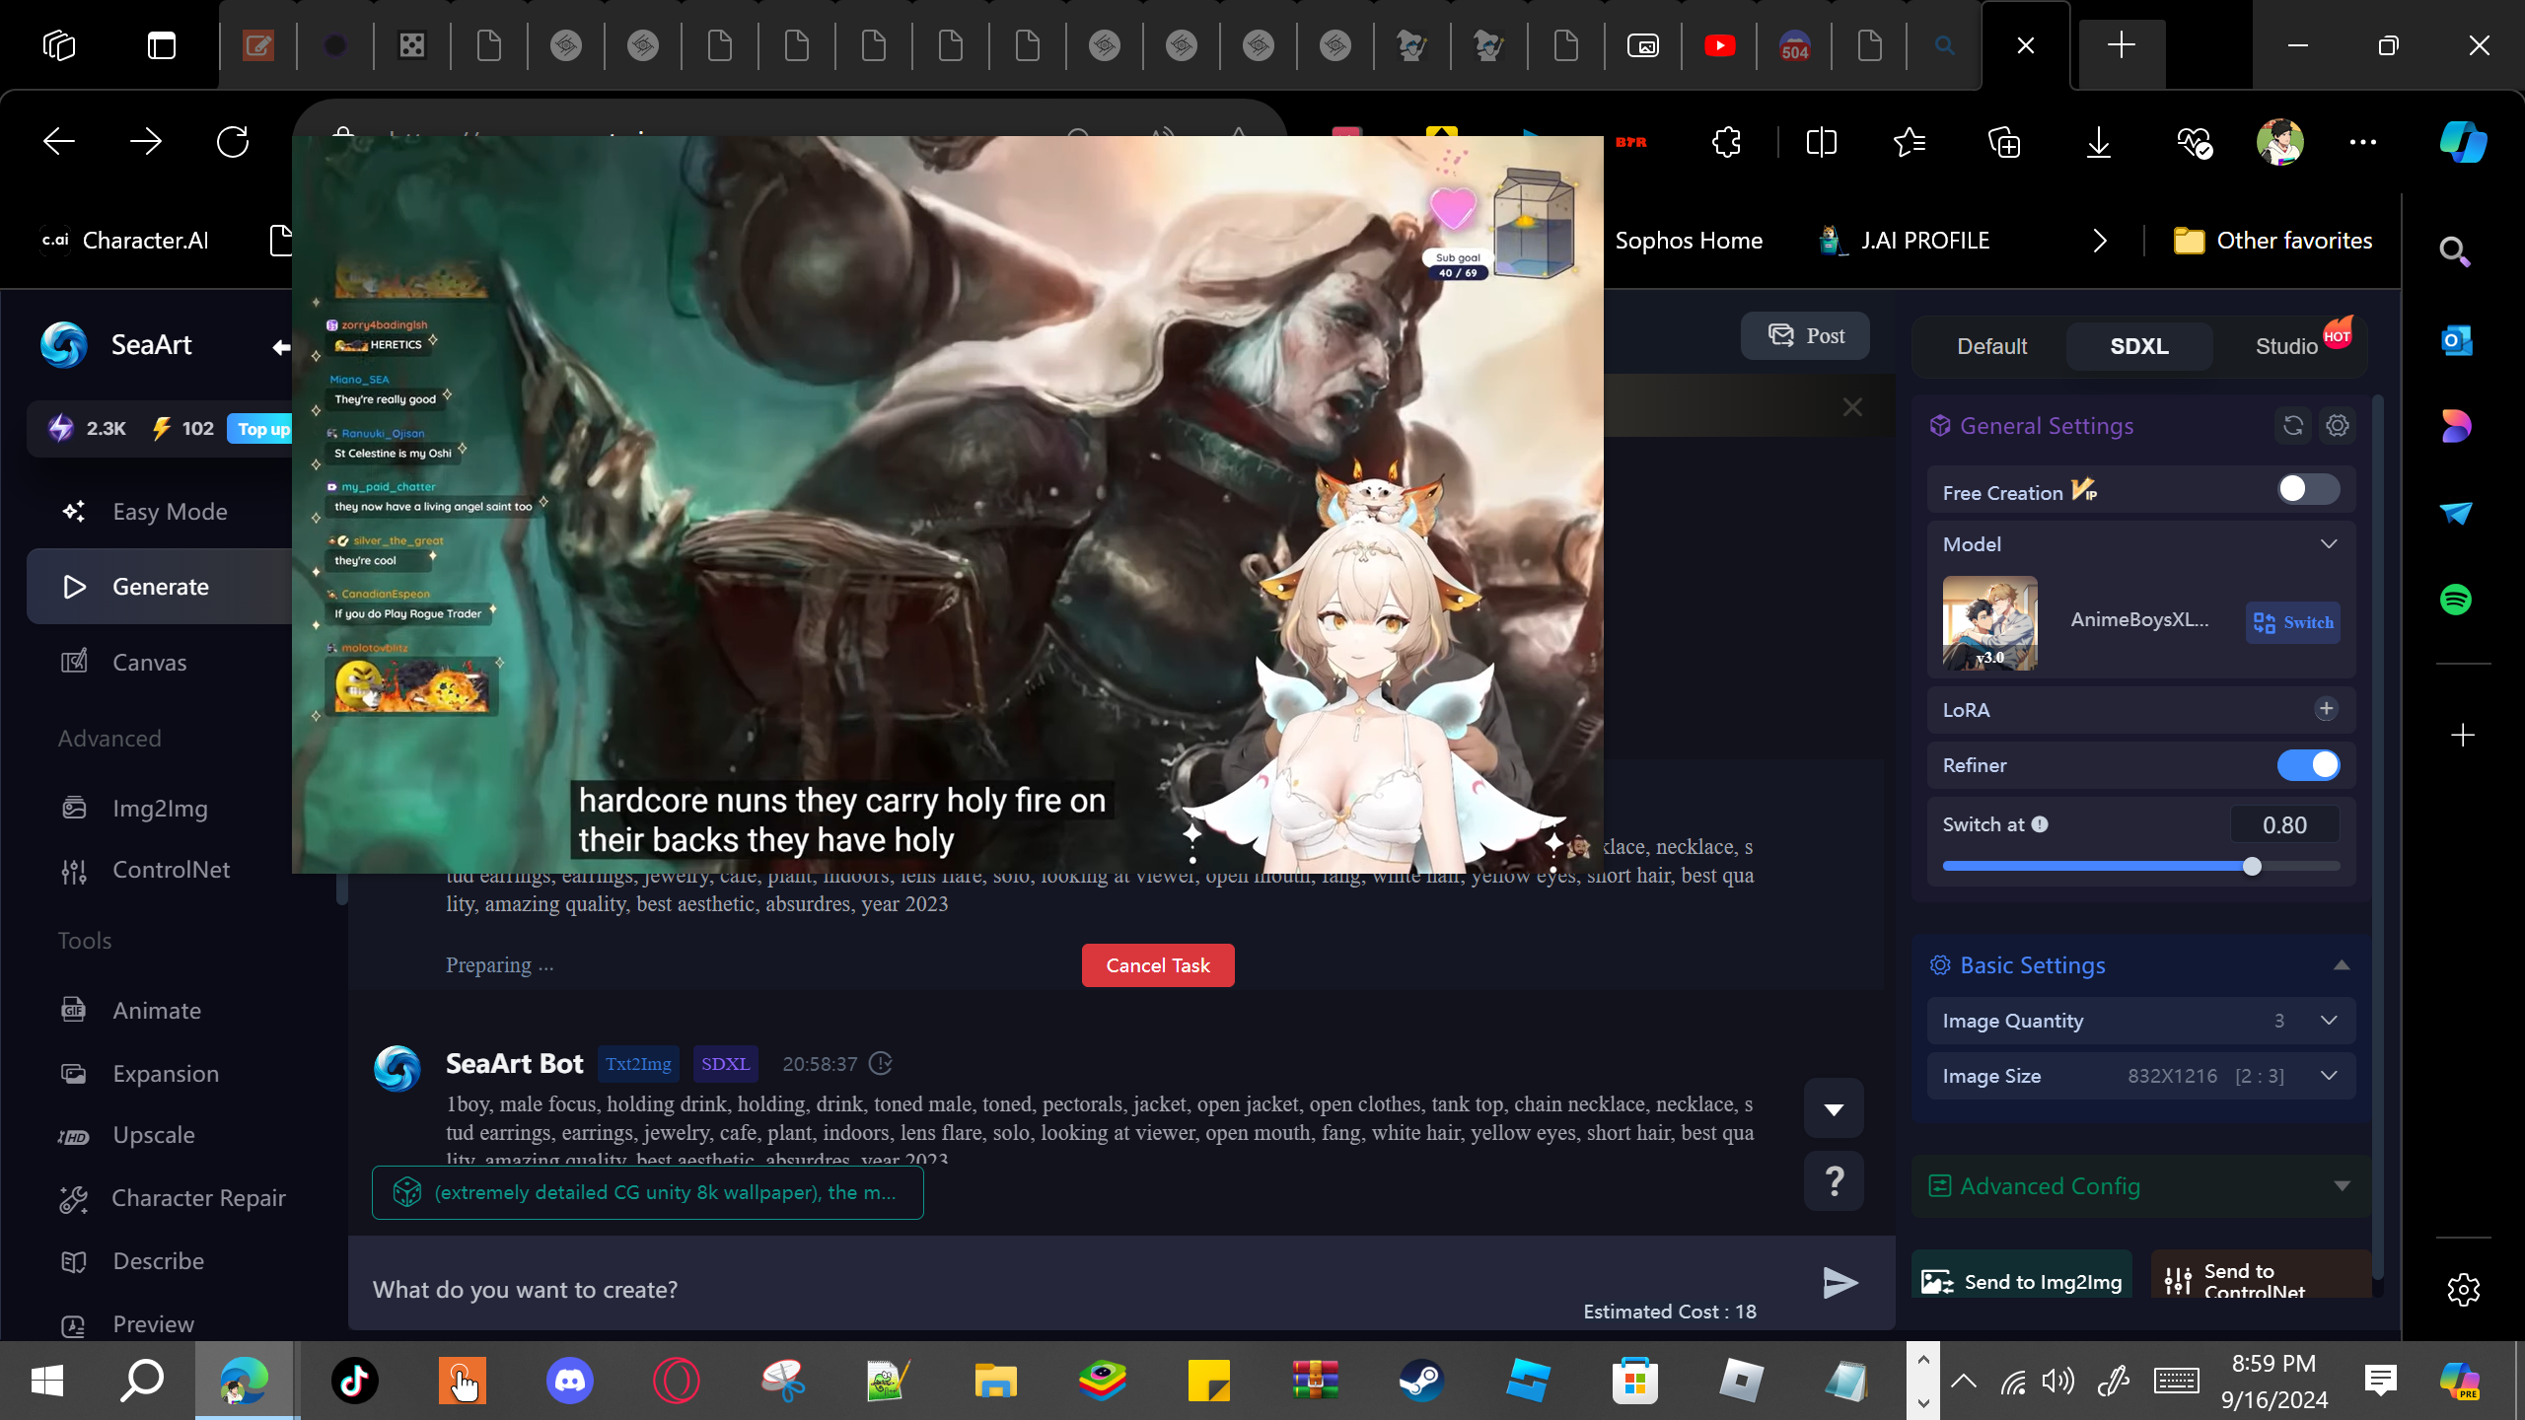Viewport: 2525px width, 1420px height.
Task: Open TikTok from the taskbar
Action: 355,1381
